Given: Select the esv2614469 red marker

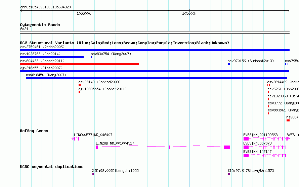Looking at the screenshot, I should click(x=268, y=85).
